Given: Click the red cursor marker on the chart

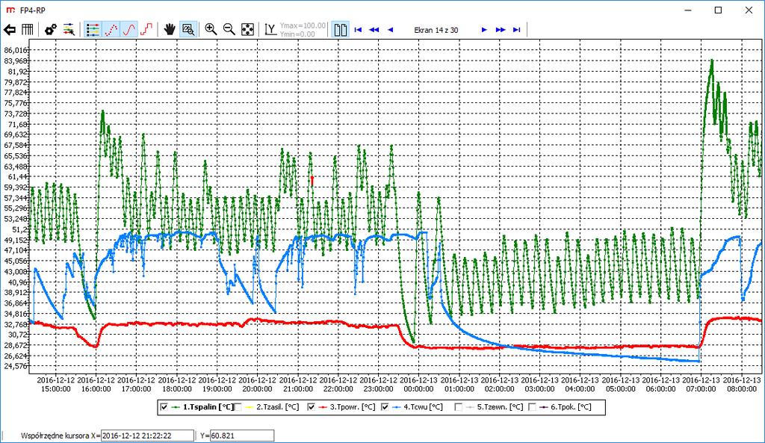Looking at the screenshot, I should tap(312, 180).
